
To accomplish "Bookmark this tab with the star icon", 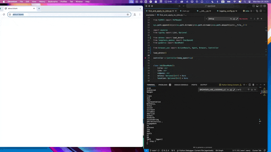I will coord(128,14).
